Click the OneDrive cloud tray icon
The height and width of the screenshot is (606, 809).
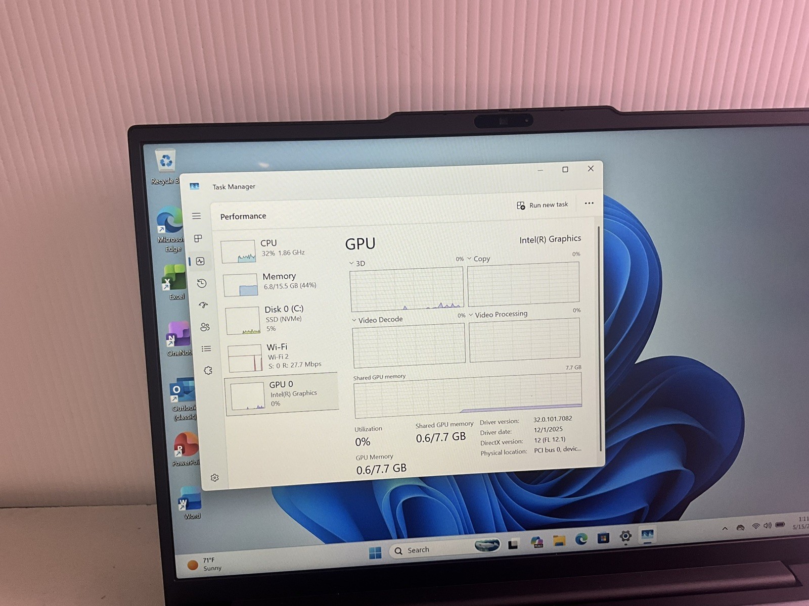tap(741, 527)
